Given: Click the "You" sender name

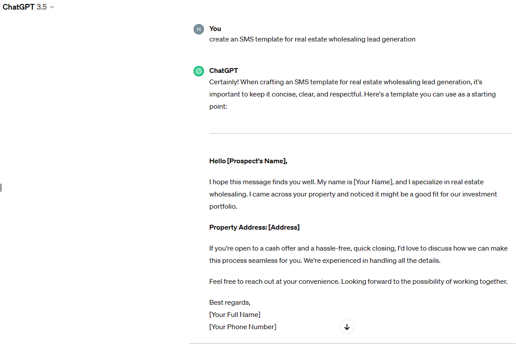Looking at the screenshot, I should point(215,29).
